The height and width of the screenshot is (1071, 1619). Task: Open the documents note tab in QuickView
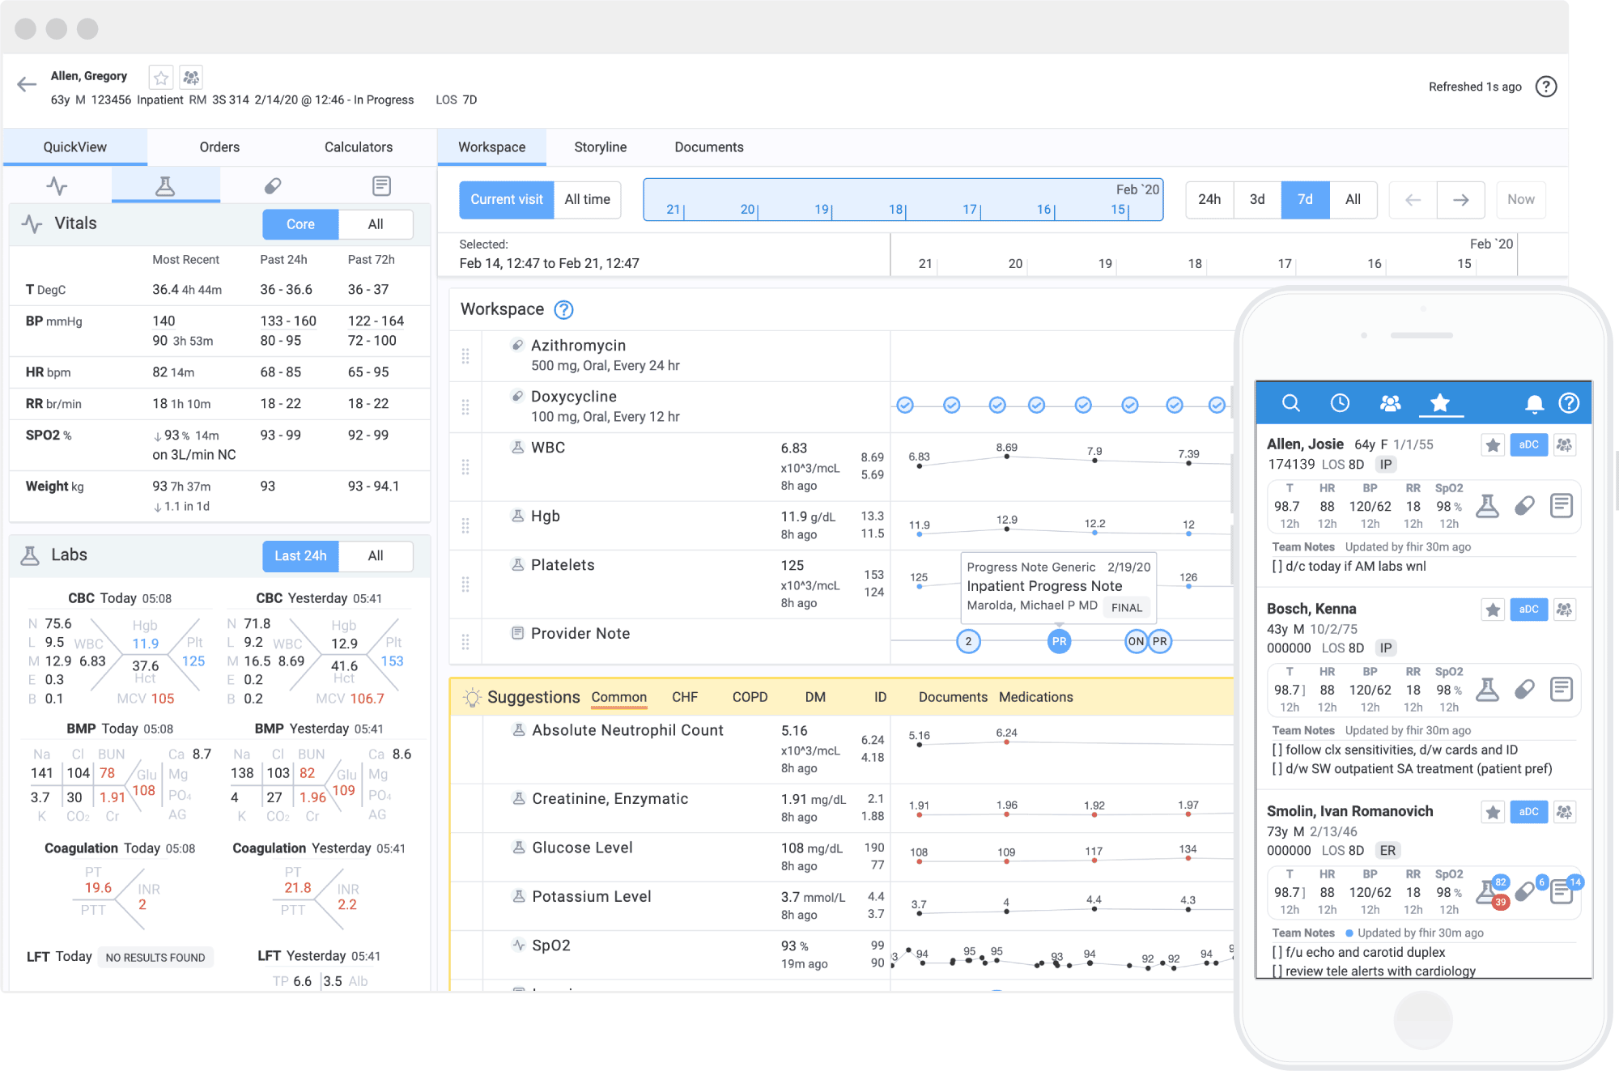coord(381,186)
